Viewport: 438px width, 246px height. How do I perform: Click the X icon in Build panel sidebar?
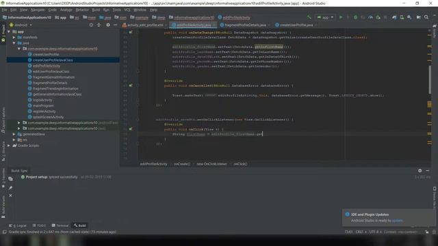pos(10,195)
